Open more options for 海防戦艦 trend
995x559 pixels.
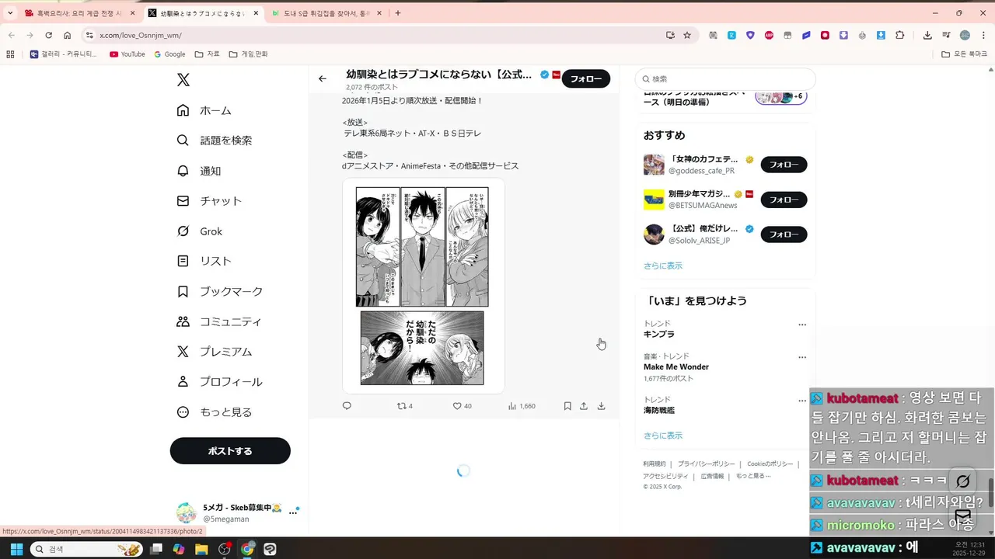pos(802,401)
